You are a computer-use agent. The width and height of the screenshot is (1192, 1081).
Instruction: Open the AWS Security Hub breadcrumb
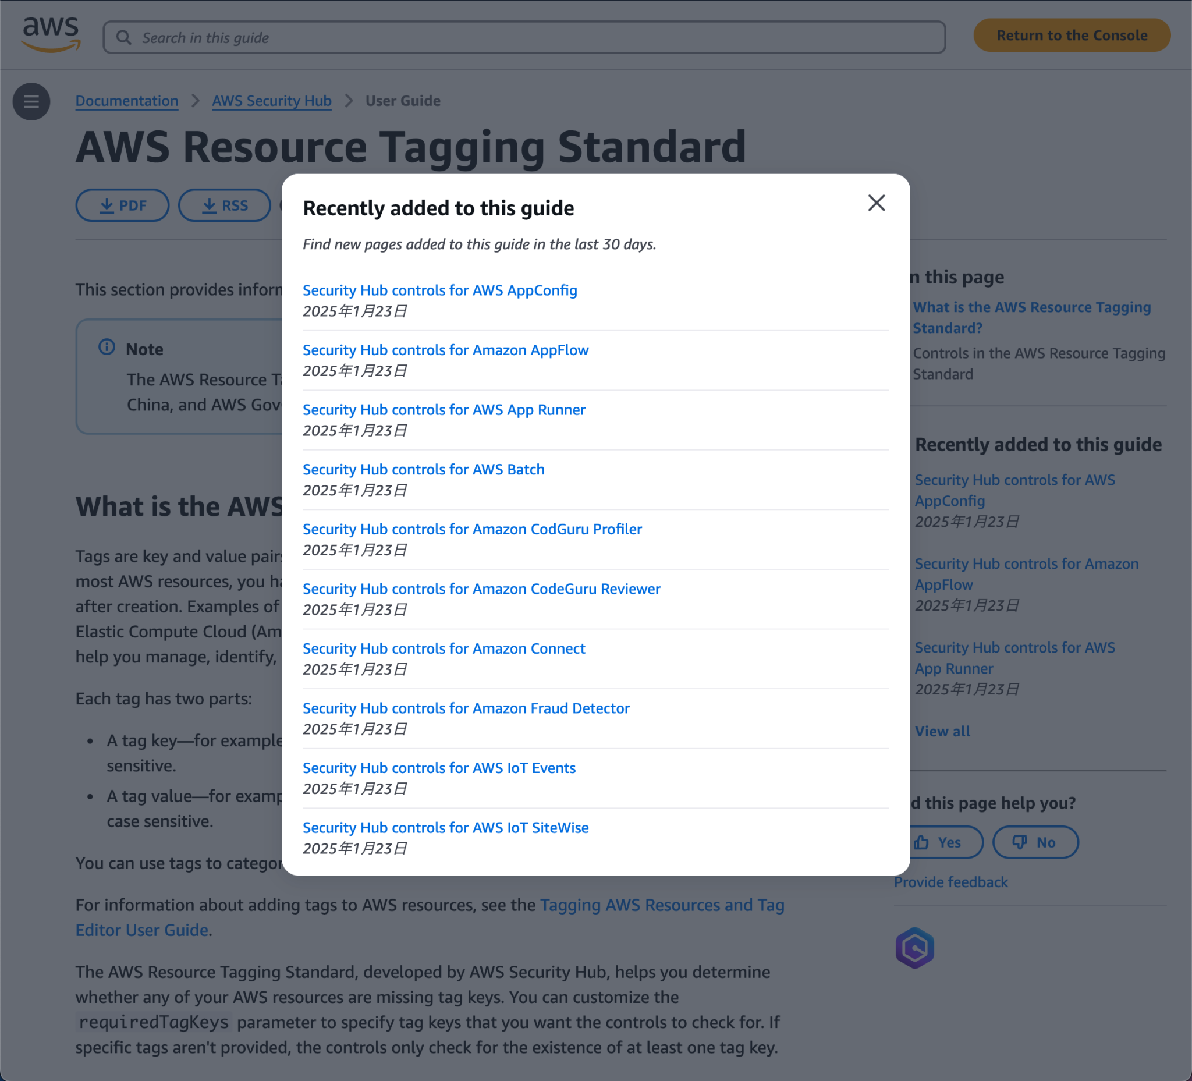pos(272,101)
